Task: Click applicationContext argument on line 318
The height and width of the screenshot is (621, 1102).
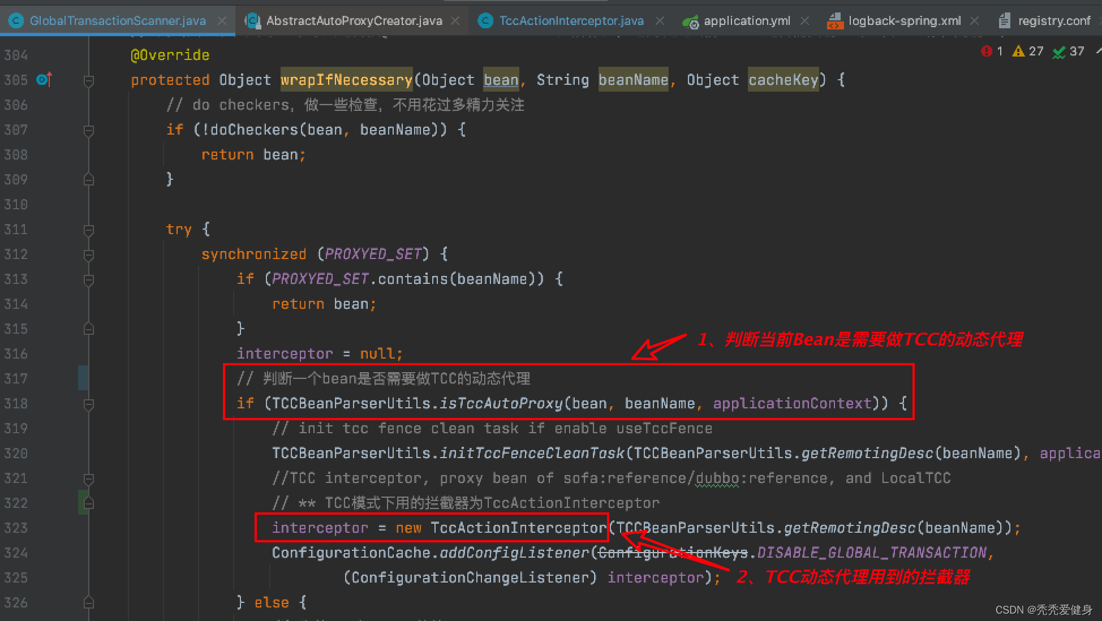Action: click(x=792, y=403)
